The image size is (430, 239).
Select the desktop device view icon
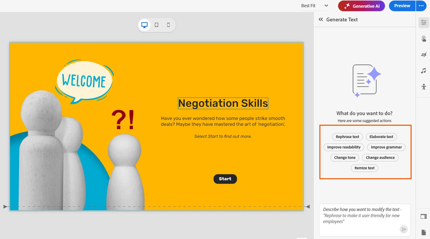click(144, 25)
